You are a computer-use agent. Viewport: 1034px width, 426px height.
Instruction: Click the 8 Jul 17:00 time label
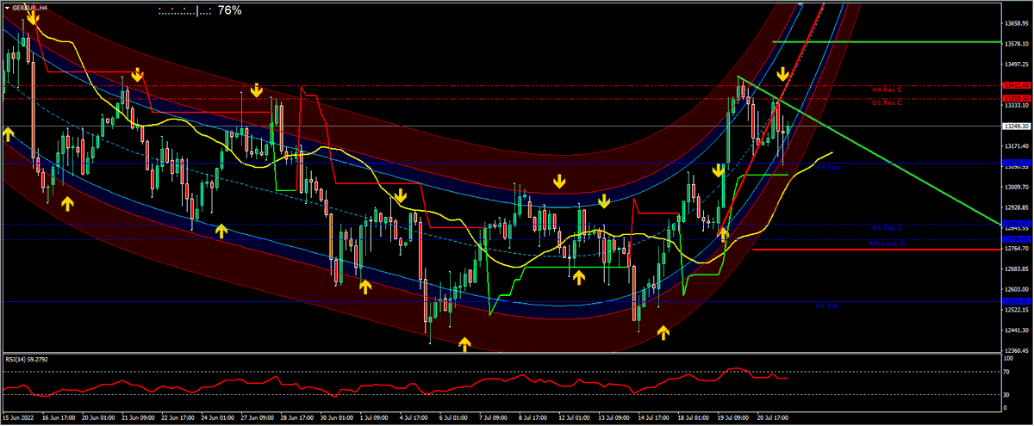click(533, 417)
